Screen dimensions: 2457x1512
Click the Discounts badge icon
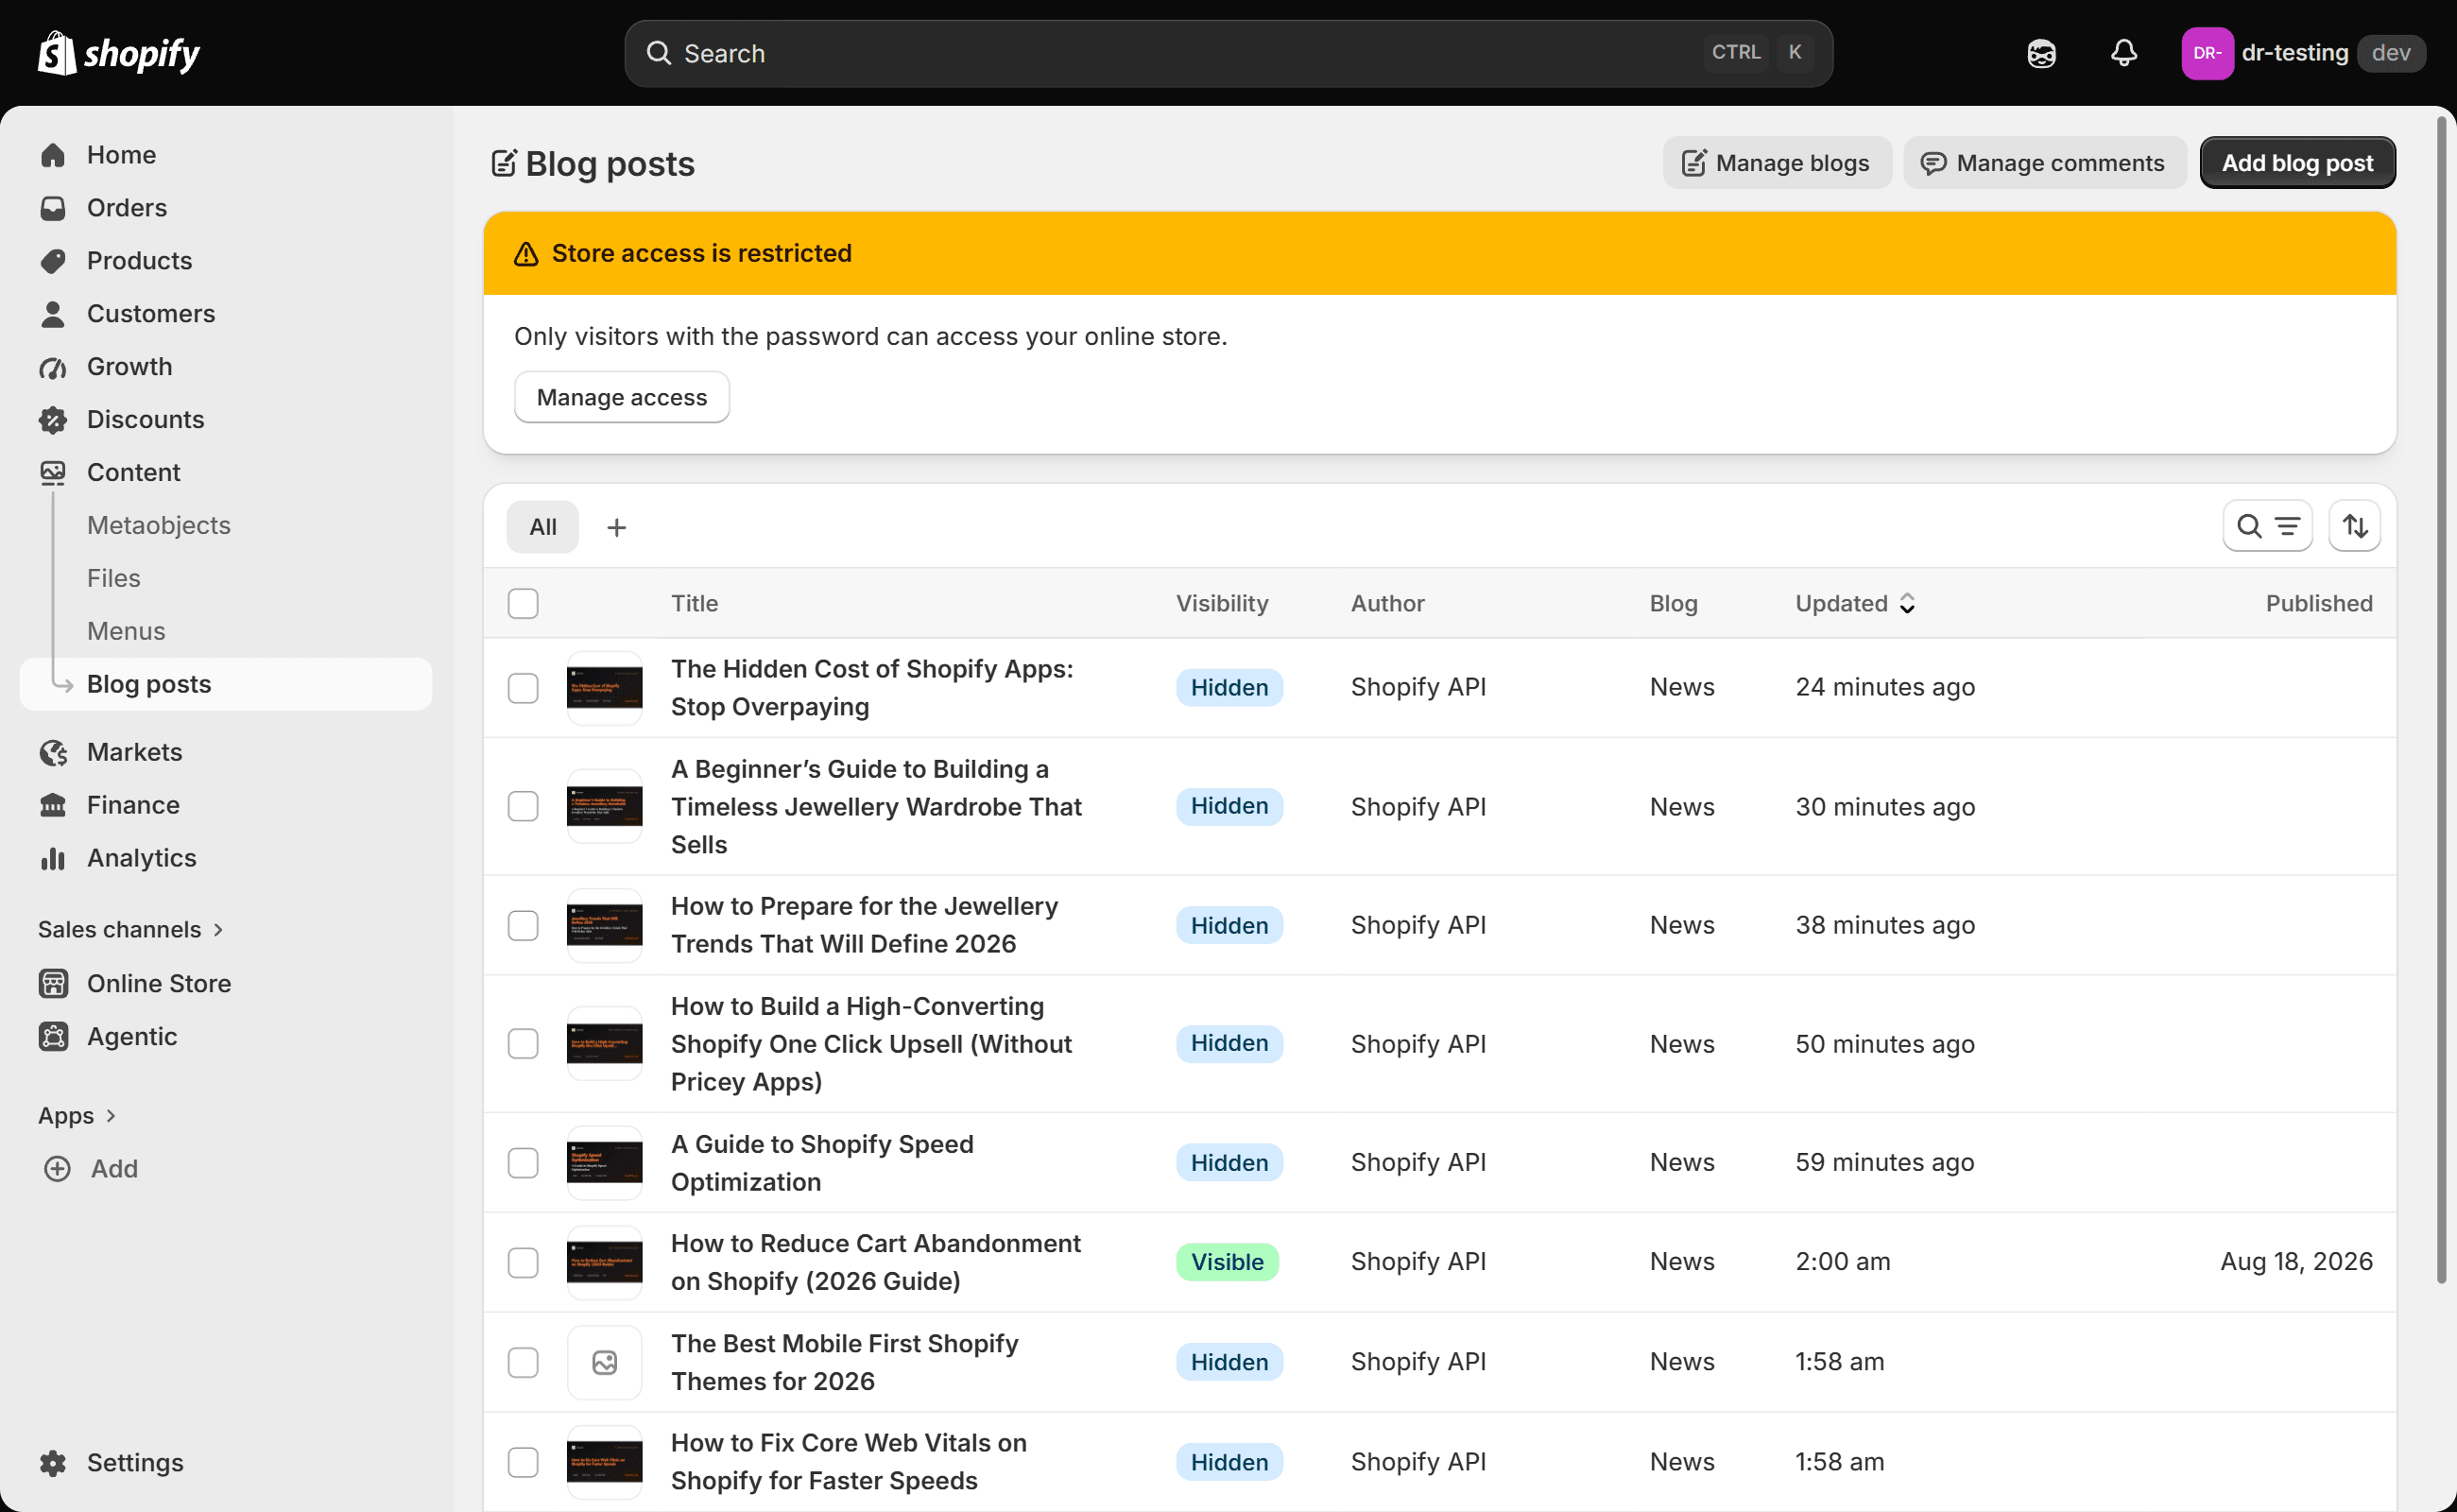(53, 420)
